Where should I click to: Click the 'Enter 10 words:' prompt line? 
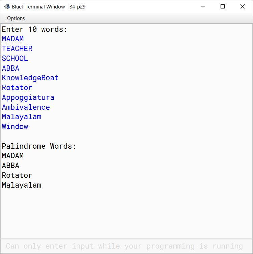coord(34,29)
